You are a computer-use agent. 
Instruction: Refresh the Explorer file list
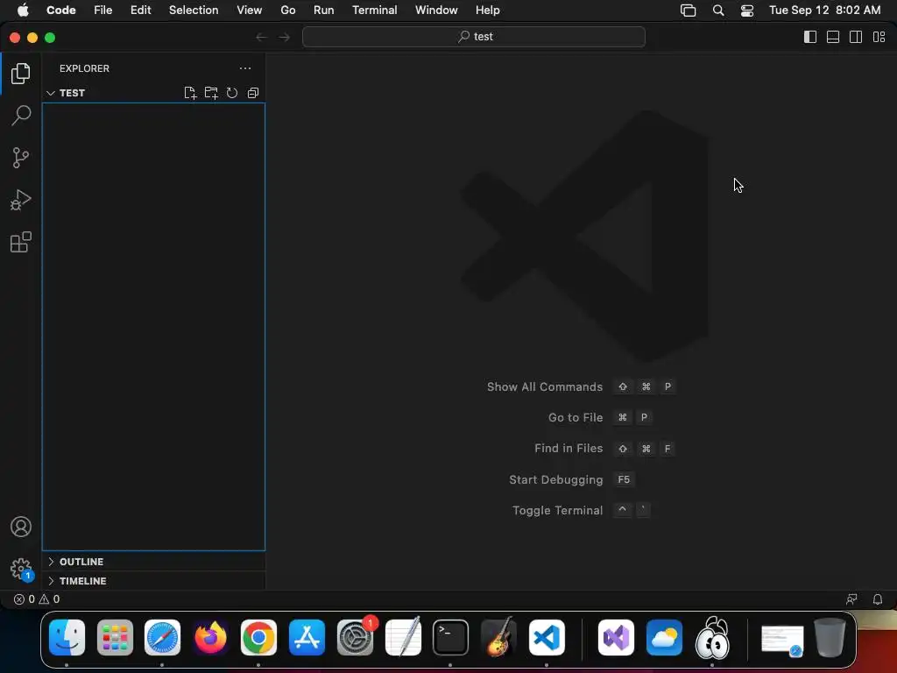click(x=231, y=93)
